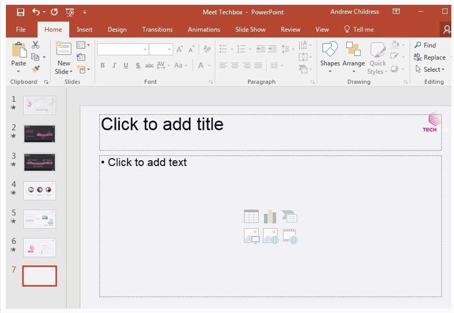Open the Clipboard dialog launcher

tap(46, 82)
